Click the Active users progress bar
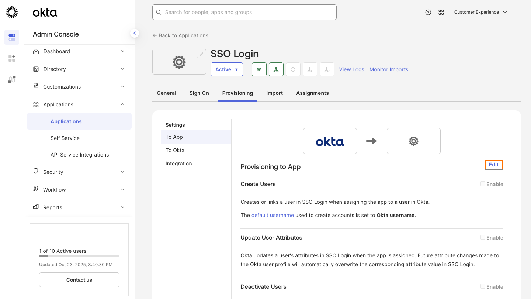The width and height of the screenshot is (531, 299). coord(79,256)
